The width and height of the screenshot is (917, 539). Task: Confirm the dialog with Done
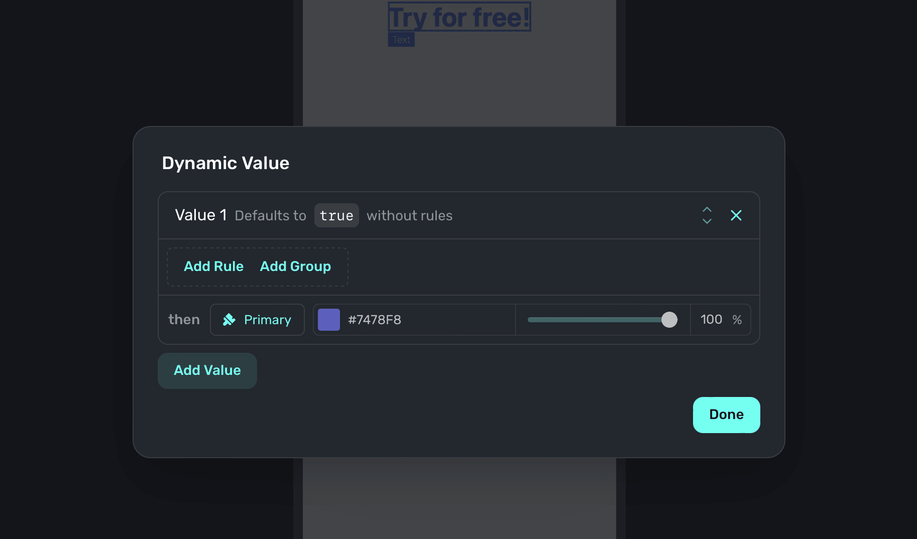[x=726, y=415]
